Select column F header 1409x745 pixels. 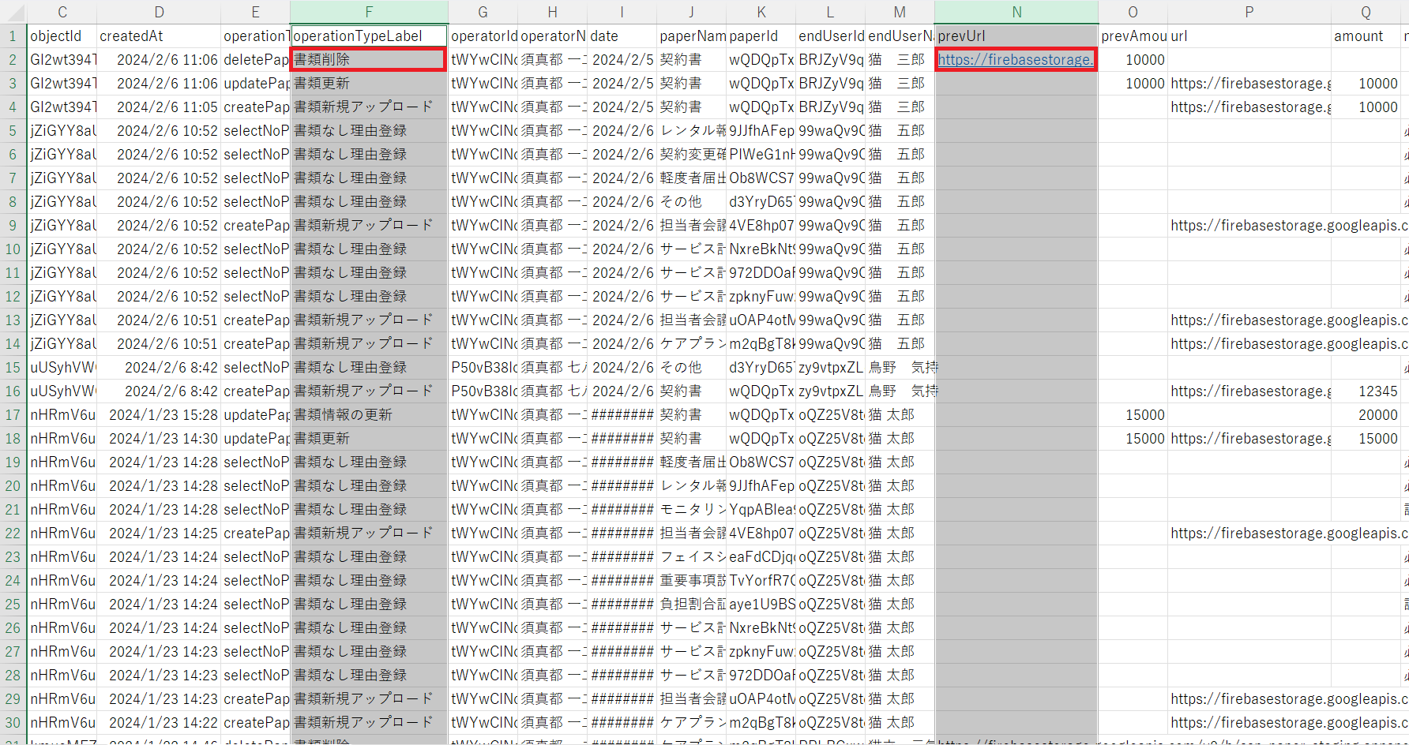369,12
